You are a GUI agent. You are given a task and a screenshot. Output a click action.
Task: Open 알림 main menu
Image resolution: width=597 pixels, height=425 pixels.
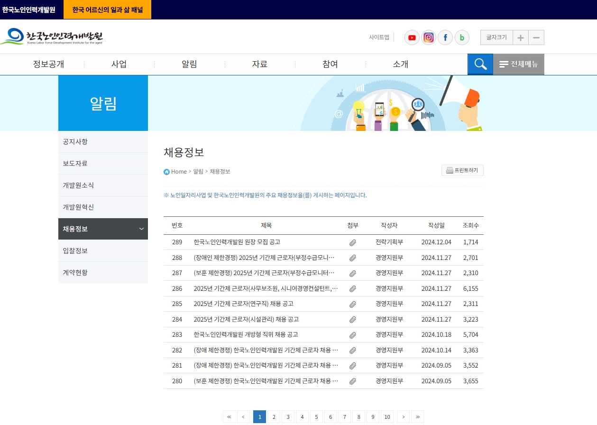pos(189,64)
